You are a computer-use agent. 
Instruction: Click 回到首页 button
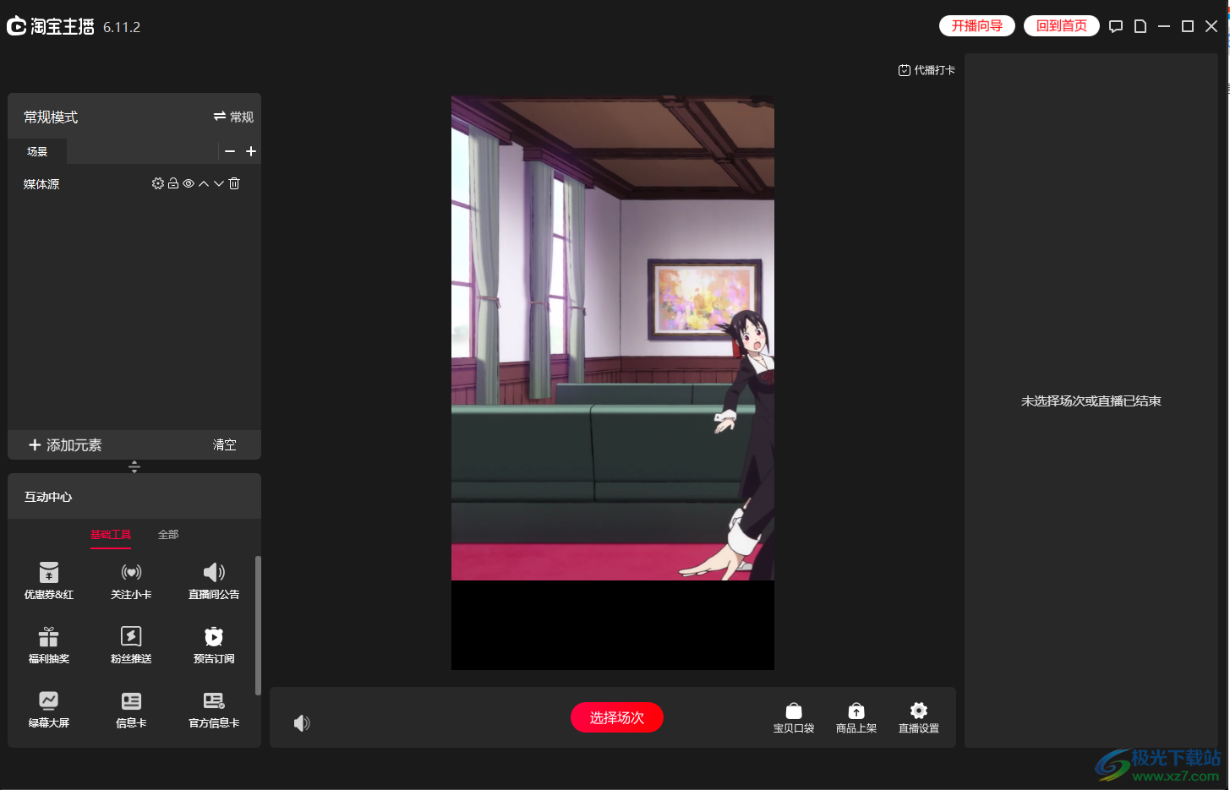[1062, 26]
